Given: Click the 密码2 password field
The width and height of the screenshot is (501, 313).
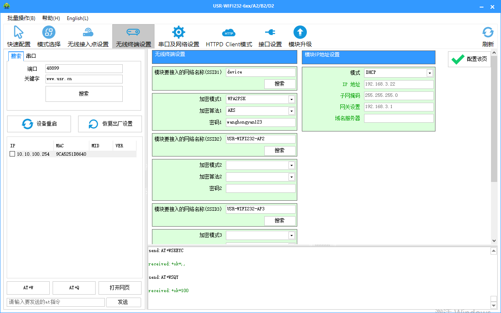Looking at the screenshot, I should click(x=261, y=189).
